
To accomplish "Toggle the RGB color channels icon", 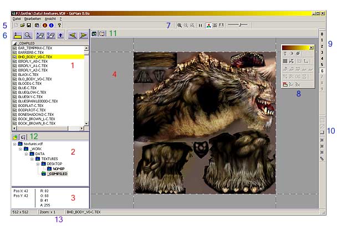I will (208, 25).
